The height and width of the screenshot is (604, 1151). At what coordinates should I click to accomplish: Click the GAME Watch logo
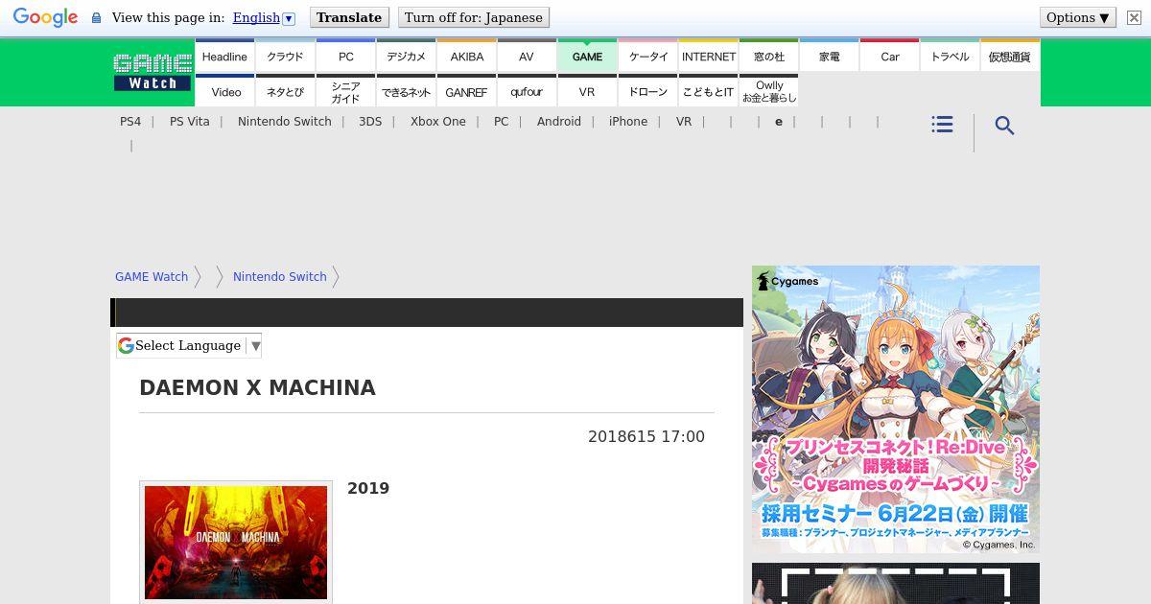click(x=153, y=72)
